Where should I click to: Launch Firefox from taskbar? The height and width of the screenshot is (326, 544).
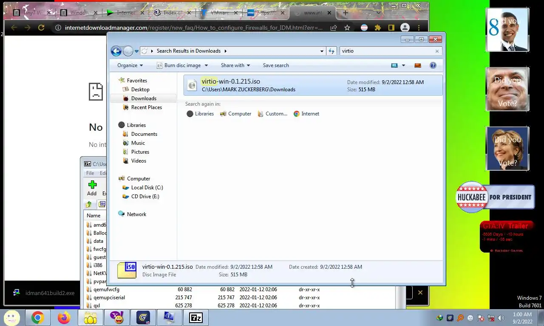click(64, 318)
